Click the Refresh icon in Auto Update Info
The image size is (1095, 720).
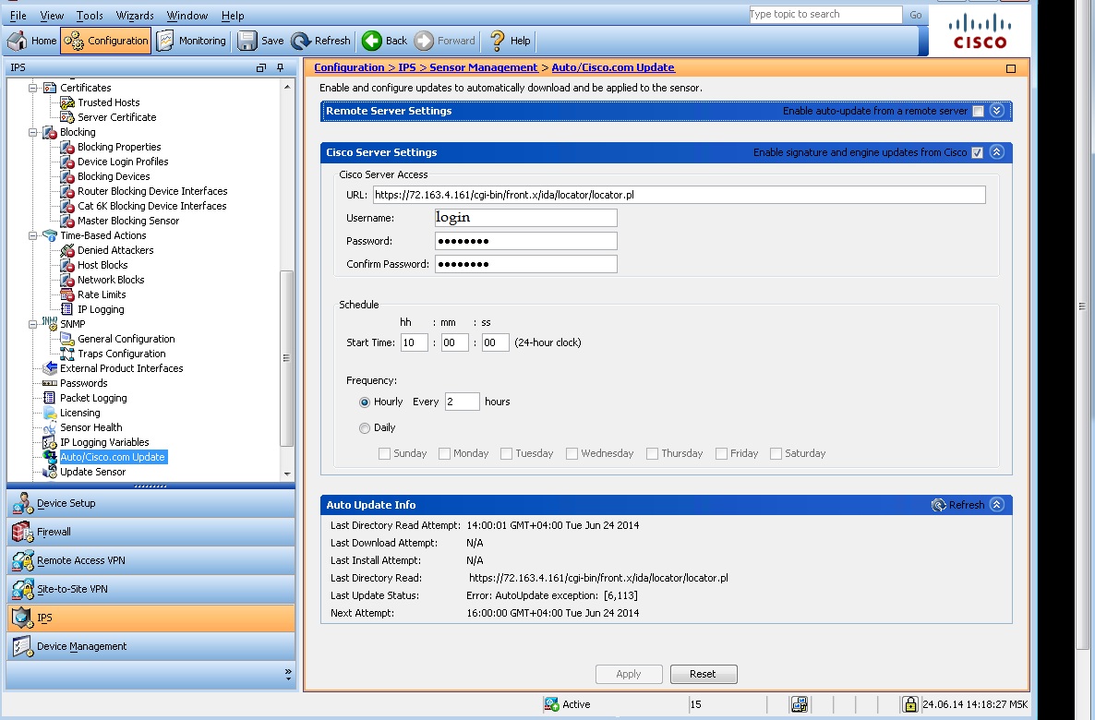[939, 505]
